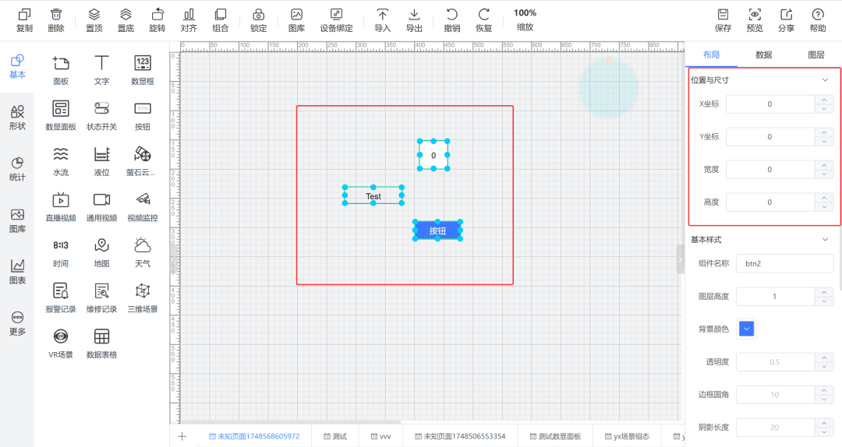Viewport: 842px width, 447px height.
Task: Select the 天气 weather component
Action: tap(143, 253)
